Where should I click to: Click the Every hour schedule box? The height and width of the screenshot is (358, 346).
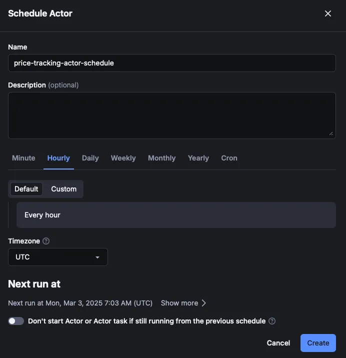point(176,215)
